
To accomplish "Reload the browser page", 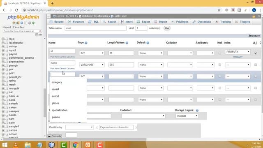I will point(16,10).
